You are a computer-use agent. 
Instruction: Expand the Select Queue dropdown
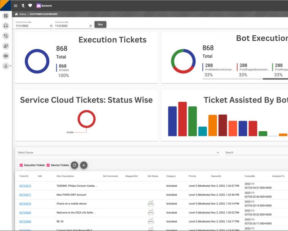click(218, 153)
